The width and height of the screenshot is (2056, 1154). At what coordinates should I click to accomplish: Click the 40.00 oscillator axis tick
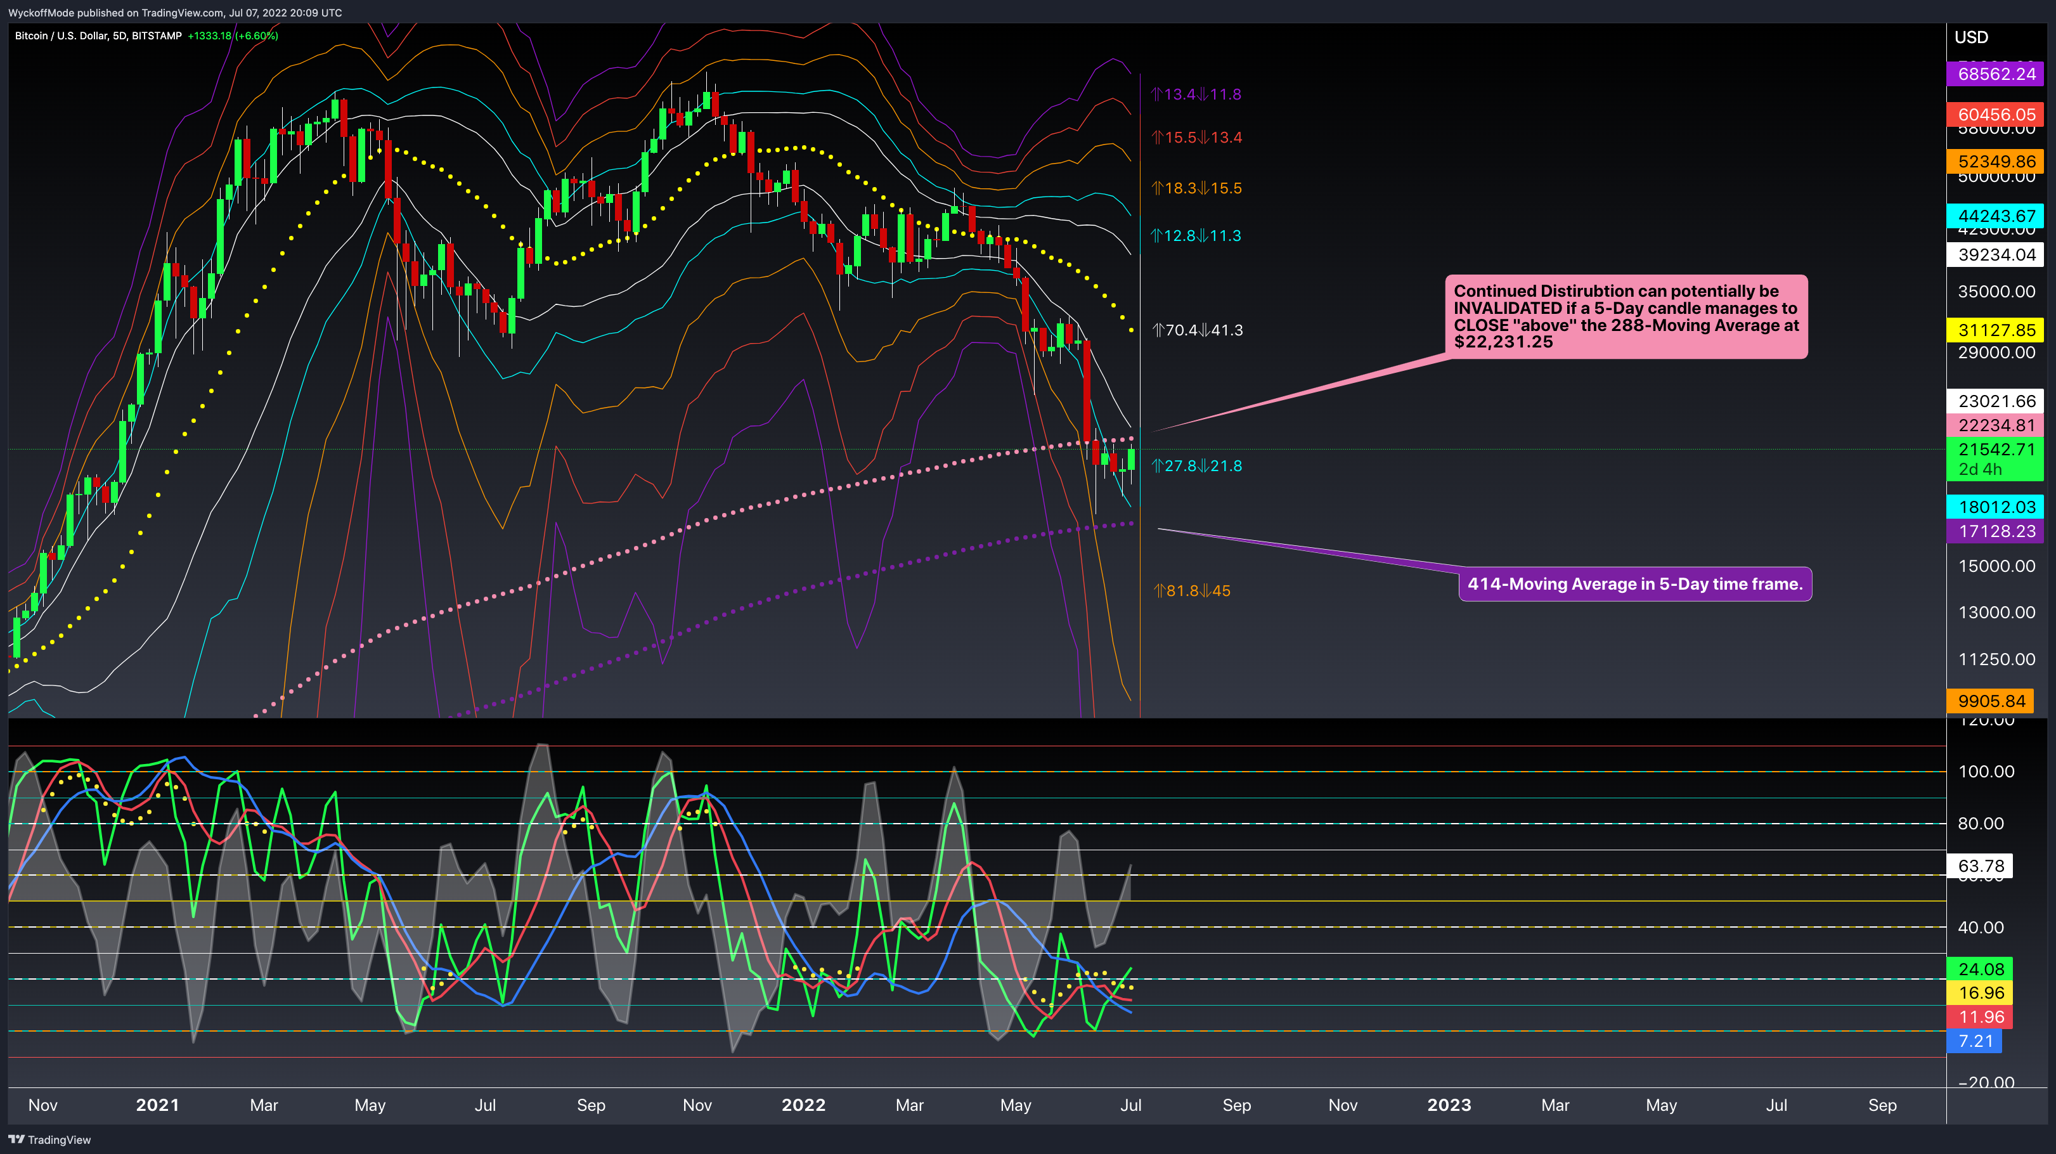pyautogui.click(x=1980, y=928)
